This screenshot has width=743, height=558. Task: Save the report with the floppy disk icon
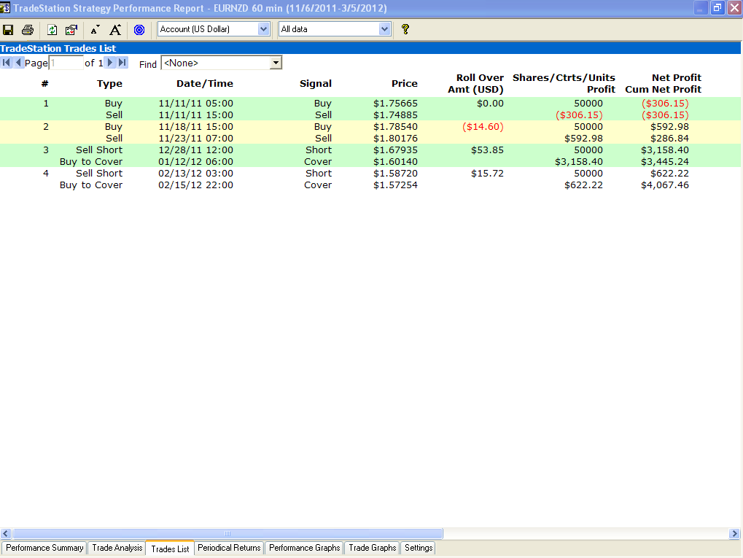tap(8, 30)
